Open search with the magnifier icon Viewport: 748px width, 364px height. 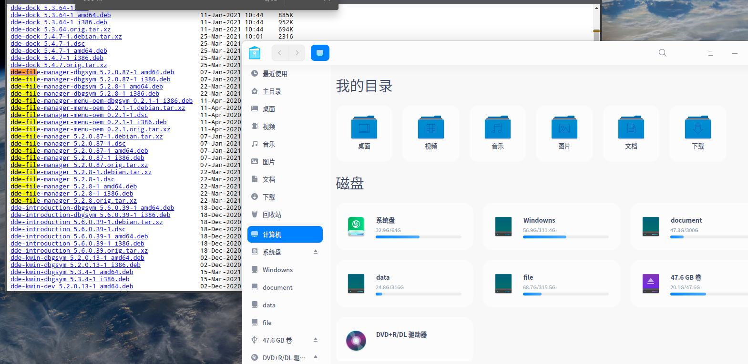(x=663, y=53)
